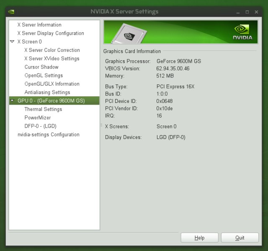This screenshot has height=251, width=268.
Task: Click the Help button
Action: point(199,238)
